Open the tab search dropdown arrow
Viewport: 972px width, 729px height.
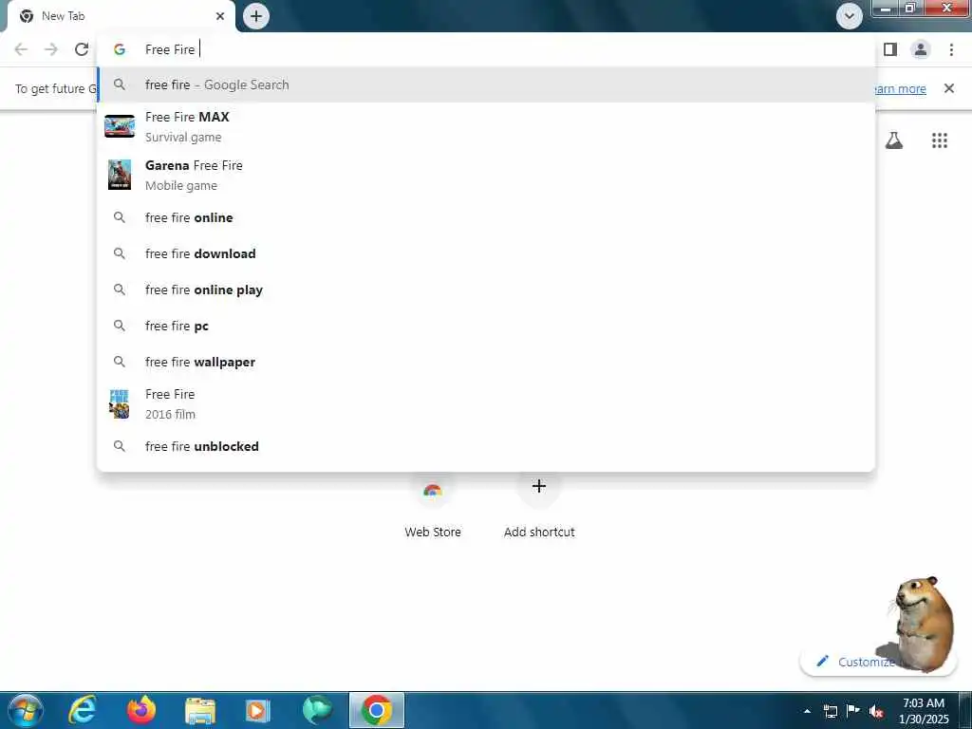850,16
